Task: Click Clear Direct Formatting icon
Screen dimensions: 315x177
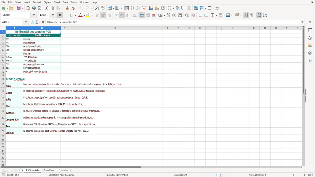Action: tap(73, 8)
